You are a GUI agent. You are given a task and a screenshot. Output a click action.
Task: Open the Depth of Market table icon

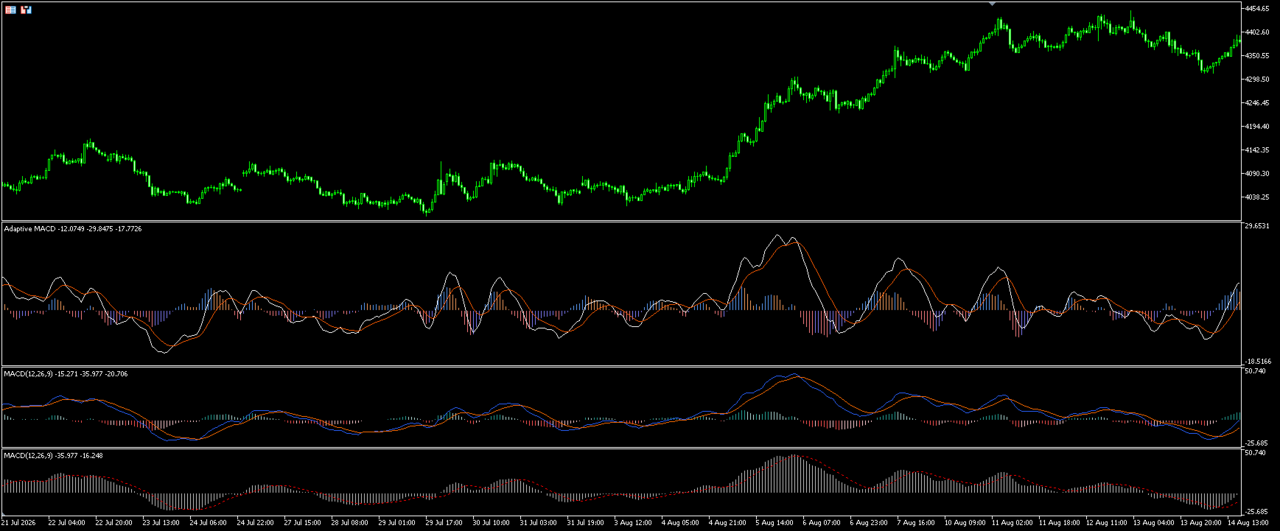tap(10, 10)
